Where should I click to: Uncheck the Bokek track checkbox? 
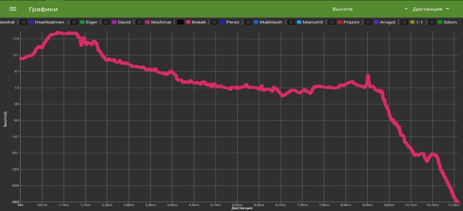click(181, 22)
